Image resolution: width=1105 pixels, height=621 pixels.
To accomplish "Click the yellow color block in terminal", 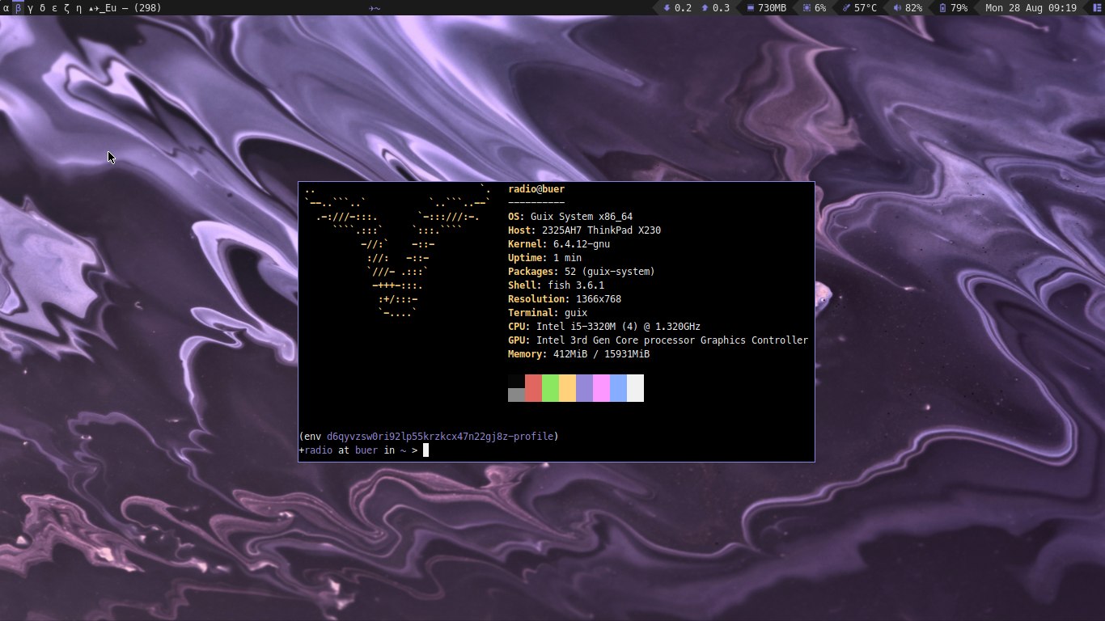I will (567, 388).
